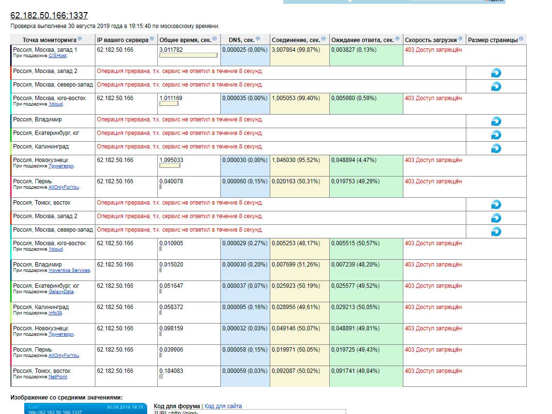Open AllOnlyForYou link in the 0,039906 row
Viewport: 552px width, 414px height.
click(x=64, y=355)
